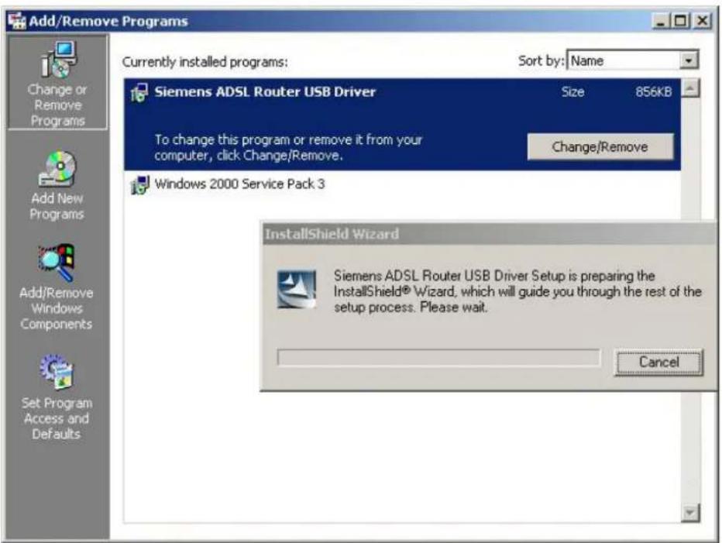Maximize the Add/Remove Programs window
Screen dimensions: 722x543
(681, 21)
